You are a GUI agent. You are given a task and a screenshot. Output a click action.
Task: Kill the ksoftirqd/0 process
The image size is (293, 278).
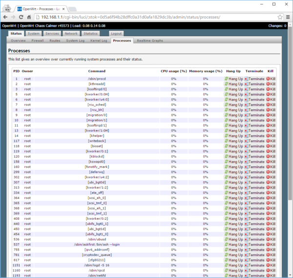(x=271, y=89)
